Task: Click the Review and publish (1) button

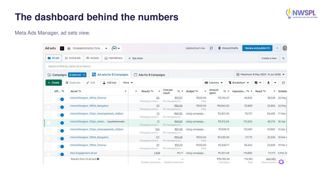Action: 257,48
